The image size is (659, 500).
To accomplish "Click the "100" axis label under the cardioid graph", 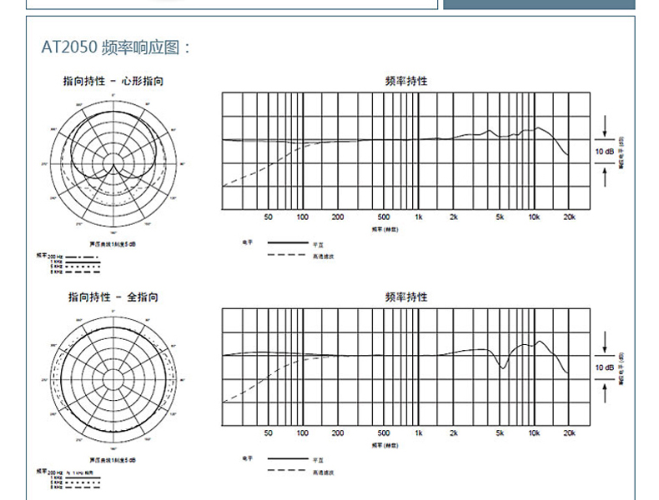I will (x=303, y=217).
